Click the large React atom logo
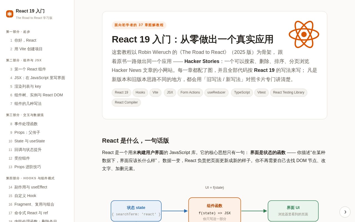 pos(304,34)
